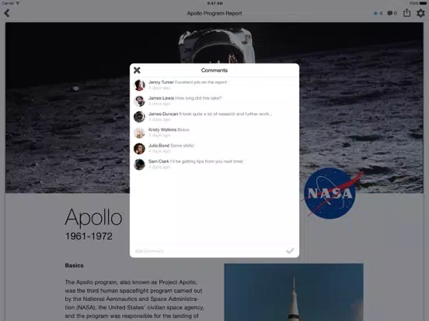Select the Sam Clark comment about tips
This screenshot has height=321, width=429.
[x=207, y=161]
